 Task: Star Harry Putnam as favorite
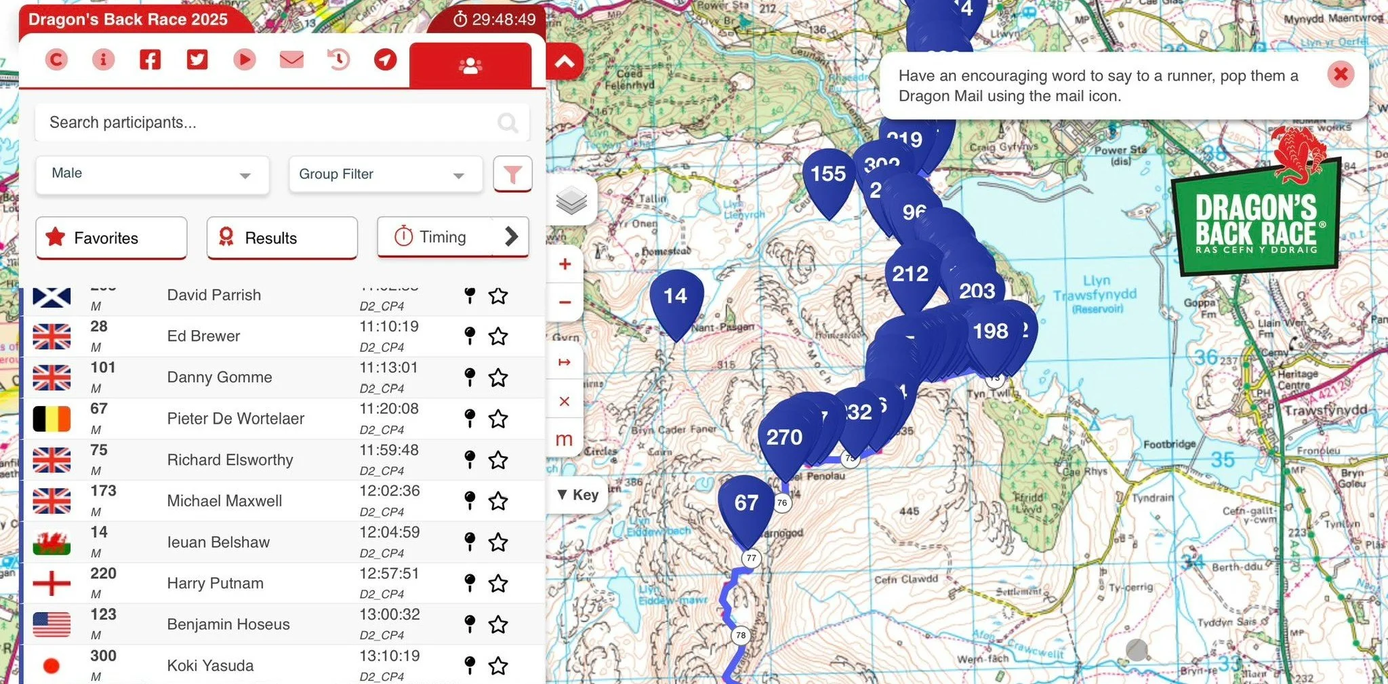(x=498, y=583)
